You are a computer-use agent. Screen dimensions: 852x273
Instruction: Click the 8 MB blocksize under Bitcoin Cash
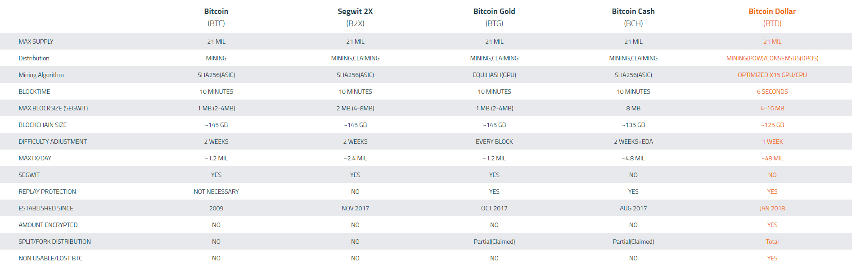[x=633, y=108]
